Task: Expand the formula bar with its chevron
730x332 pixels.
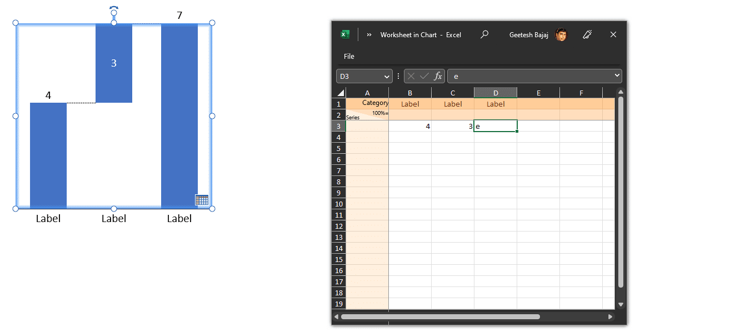Action: [617, 76]
